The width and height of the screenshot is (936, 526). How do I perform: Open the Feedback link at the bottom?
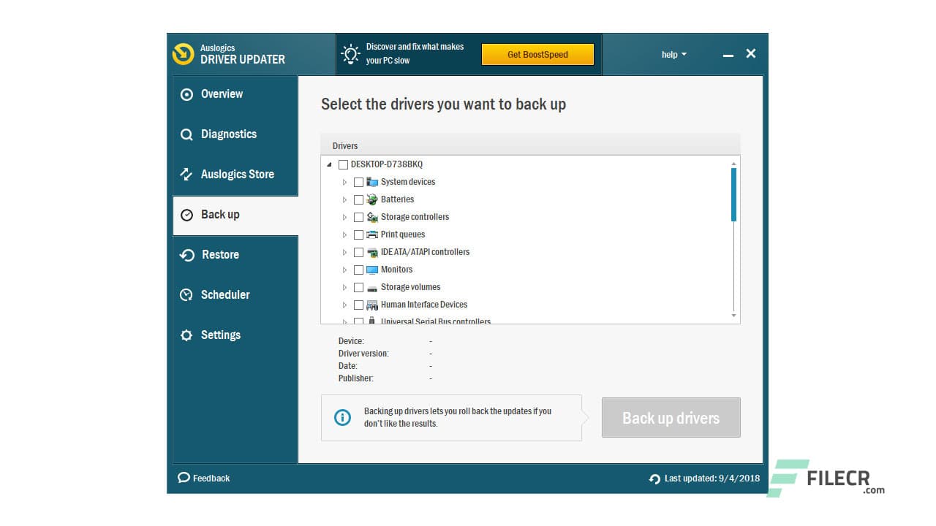pyautogui.click(x=204, y=478)
